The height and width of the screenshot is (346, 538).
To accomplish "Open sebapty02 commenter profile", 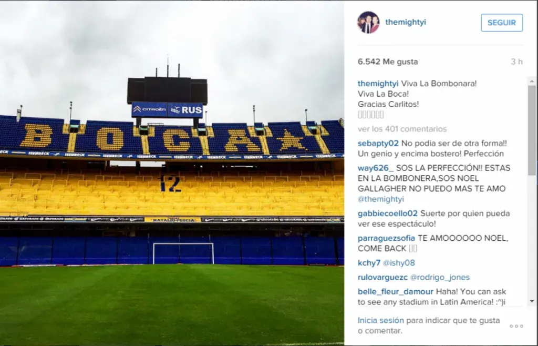I will [x=378, y=144].
